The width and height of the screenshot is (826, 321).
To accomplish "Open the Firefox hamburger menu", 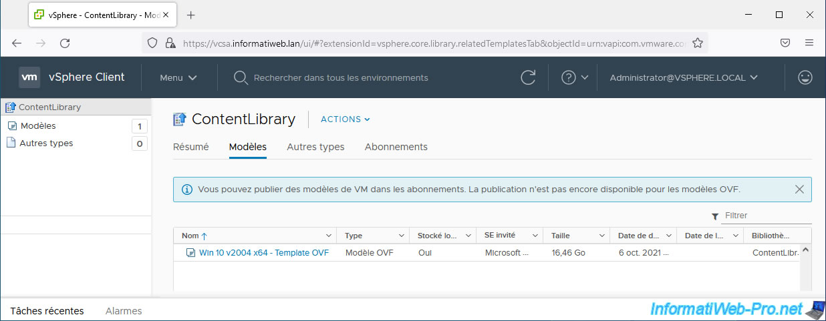I will (x=809, y=43).
